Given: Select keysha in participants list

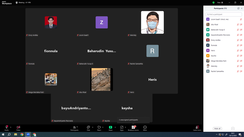Looking at the screenshot, I should coord(224,56).
